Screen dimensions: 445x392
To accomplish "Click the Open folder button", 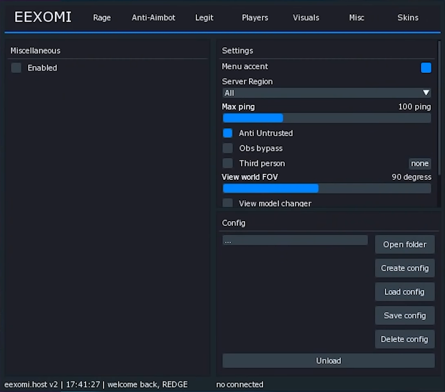I will pyautogui.click(x=405, y=244).
